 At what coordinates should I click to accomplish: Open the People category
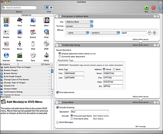tap(6, 32)
